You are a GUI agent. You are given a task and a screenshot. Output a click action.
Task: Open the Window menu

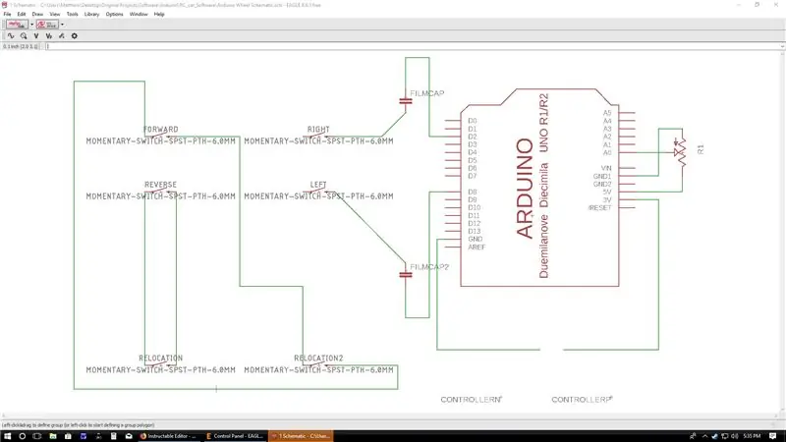click(139, 14)
